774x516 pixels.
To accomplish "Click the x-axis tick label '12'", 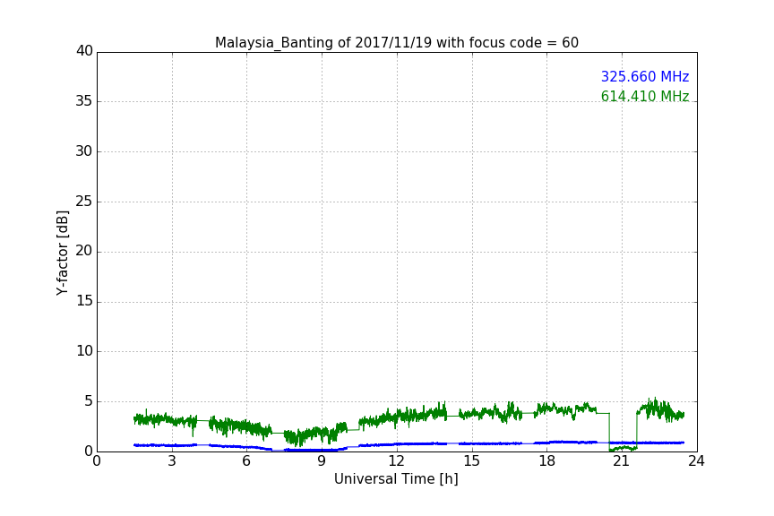I will (x=397, y=461).
